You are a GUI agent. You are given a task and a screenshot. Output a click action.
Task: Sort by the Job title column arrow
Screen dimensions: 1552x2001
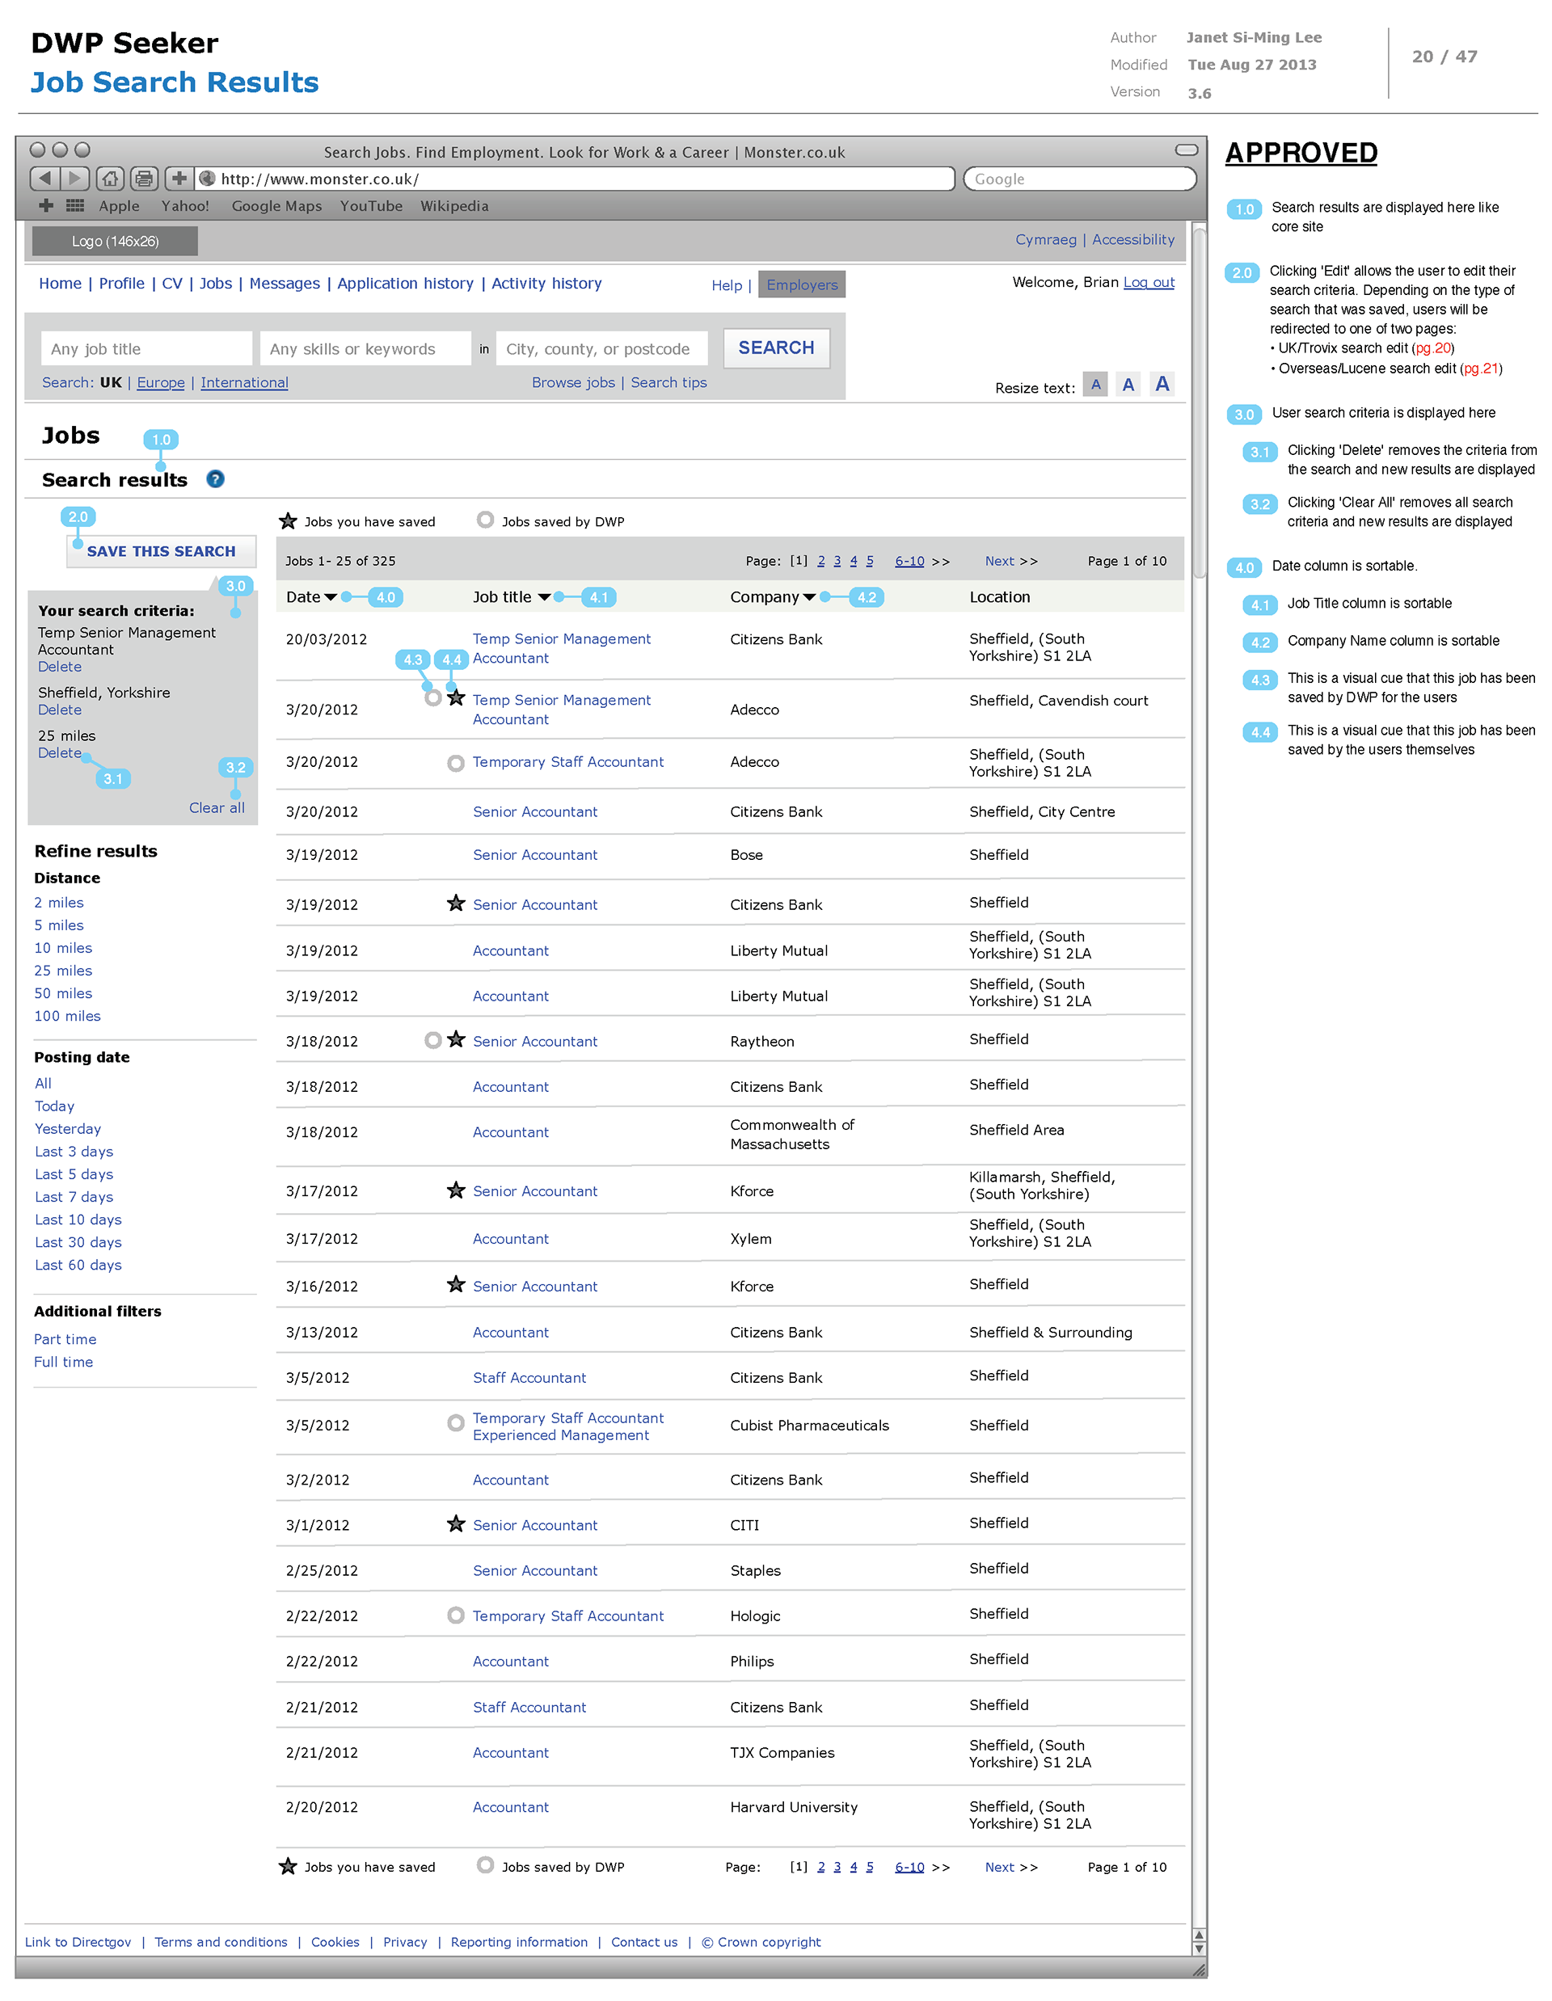pyautogui.click(x=544, y=597)
